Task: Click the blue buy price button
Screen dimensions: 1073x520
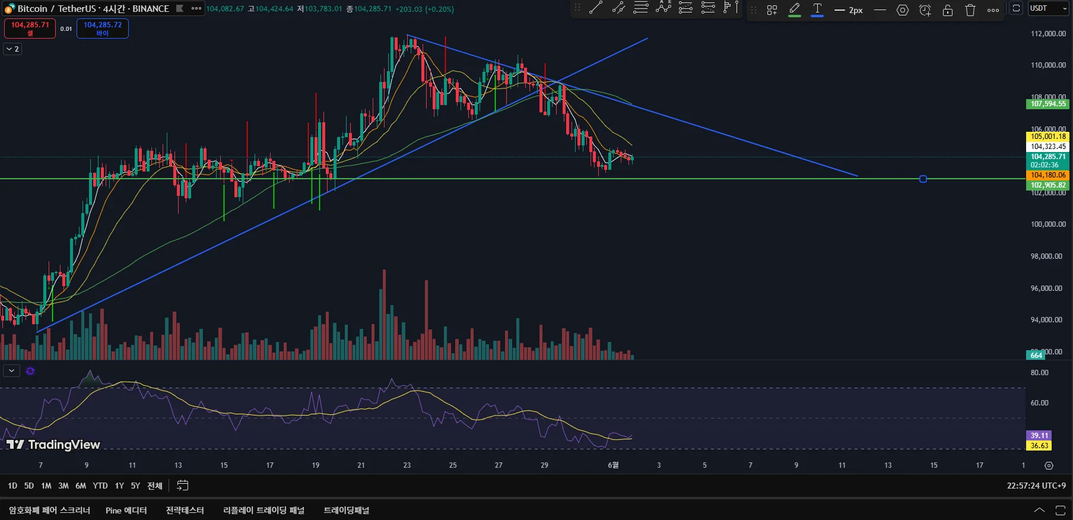Action: (103, 28)
